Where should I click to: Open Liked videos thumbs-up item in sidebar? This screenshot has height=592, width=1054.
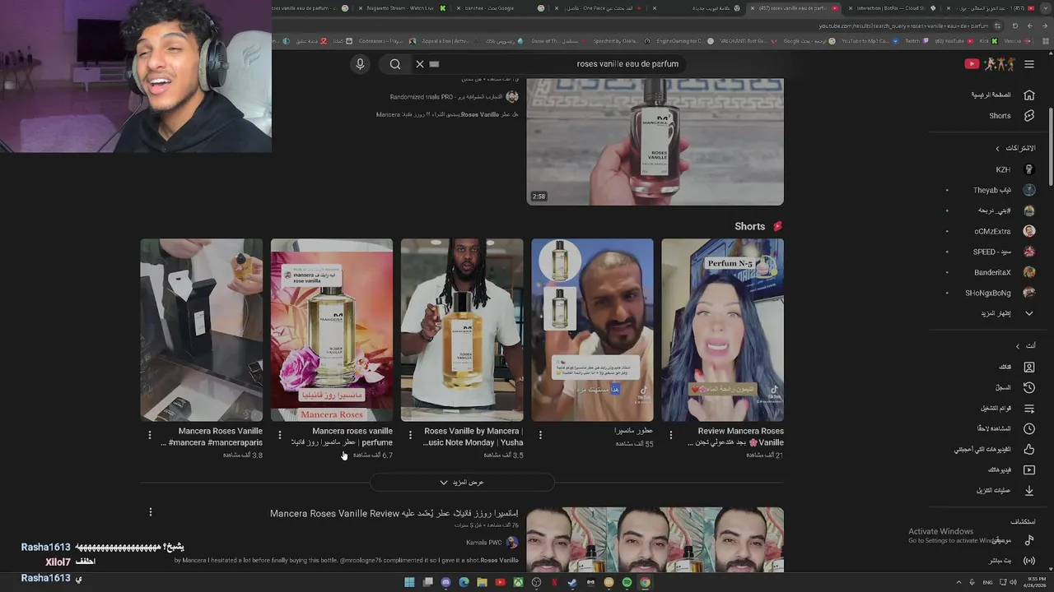[994, 450]
